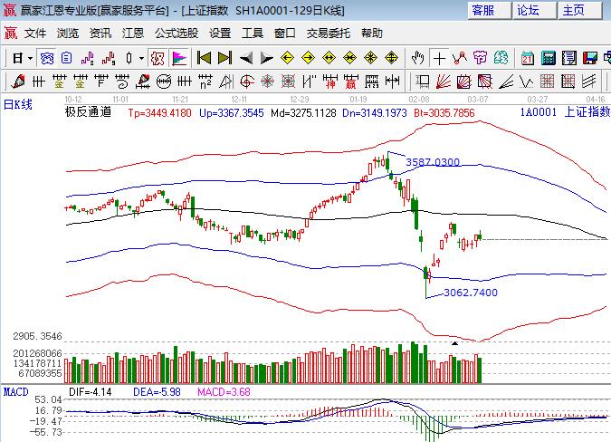Click the 客服 button
Screen dimensions: 611x442
point(483,11)
